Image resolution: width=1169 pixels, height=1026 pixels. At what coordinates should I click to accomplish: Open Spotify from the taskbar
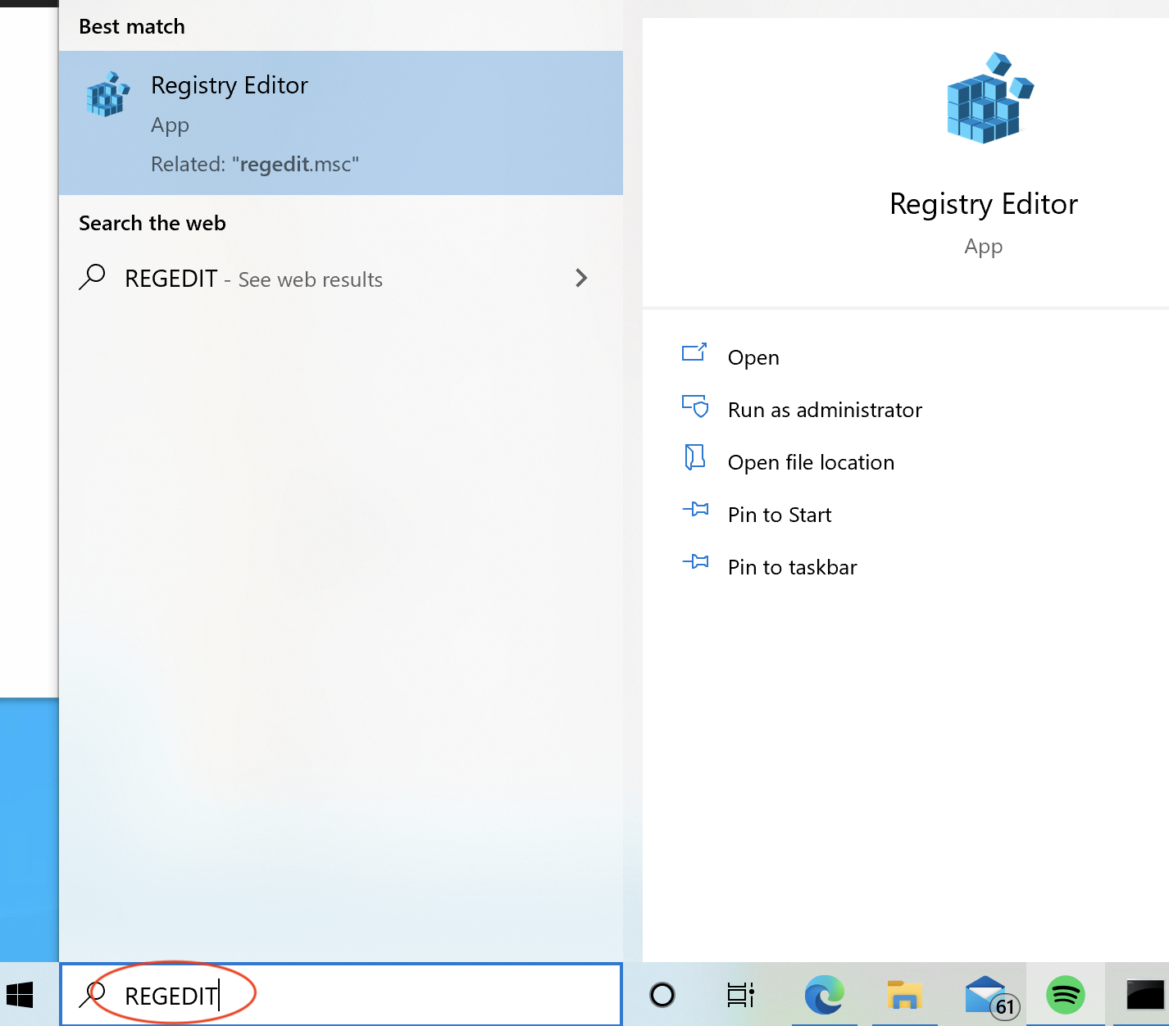pyautogui.click(x=1065, y=995)
